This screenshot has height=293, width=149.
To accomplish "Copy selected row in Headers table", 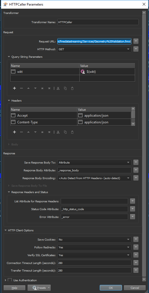I will point(65,132).
